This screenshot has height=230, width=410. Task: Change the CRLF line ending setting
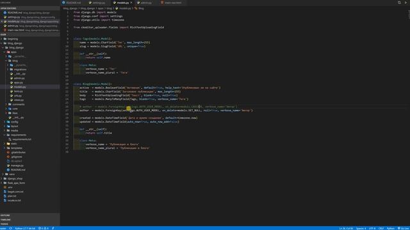[381, 228]
